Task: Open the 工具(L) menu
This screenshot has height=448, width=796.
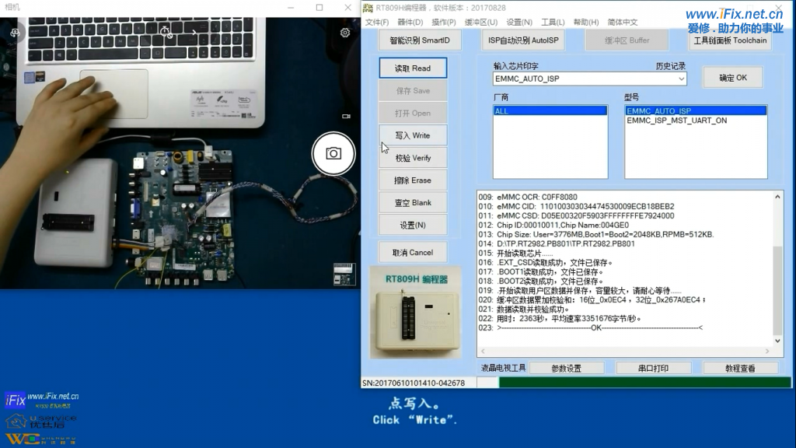Action: (553, 23)
